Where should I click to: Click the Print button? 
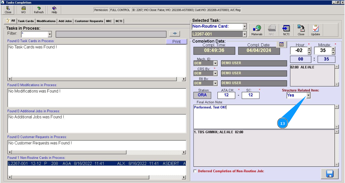[x=176, y=42]
